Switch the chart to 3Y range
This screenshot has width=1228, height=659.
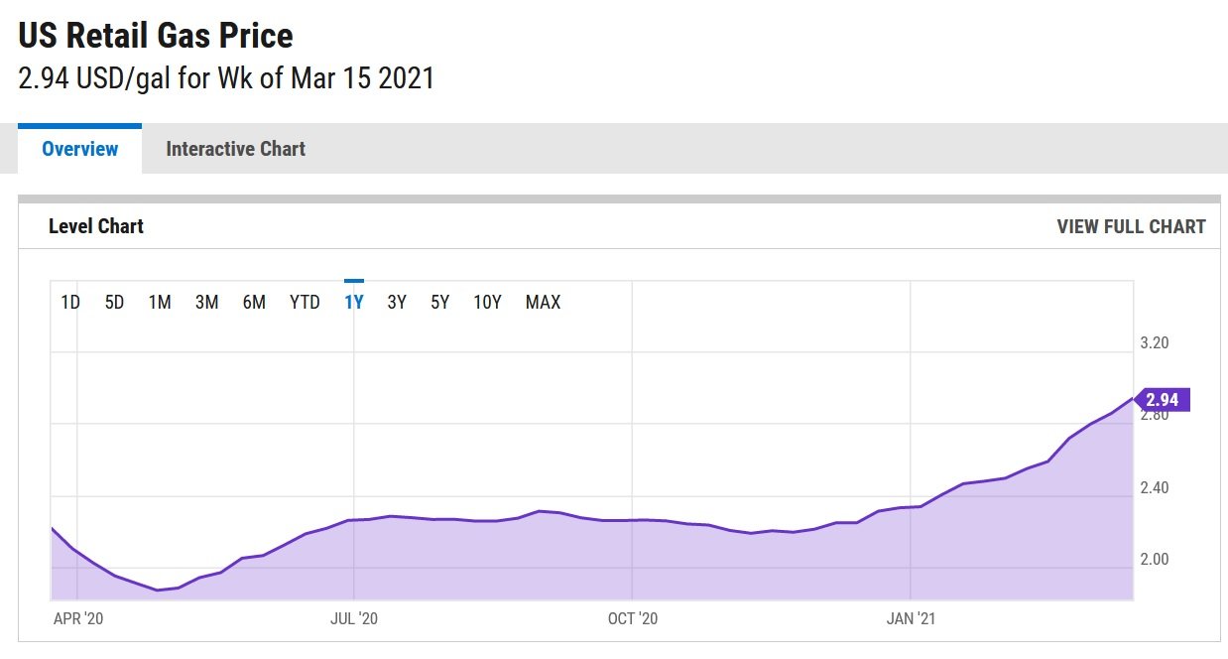click(x=397, y=303)
